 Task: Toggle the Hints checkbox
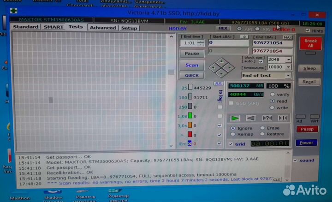(308, 30)
